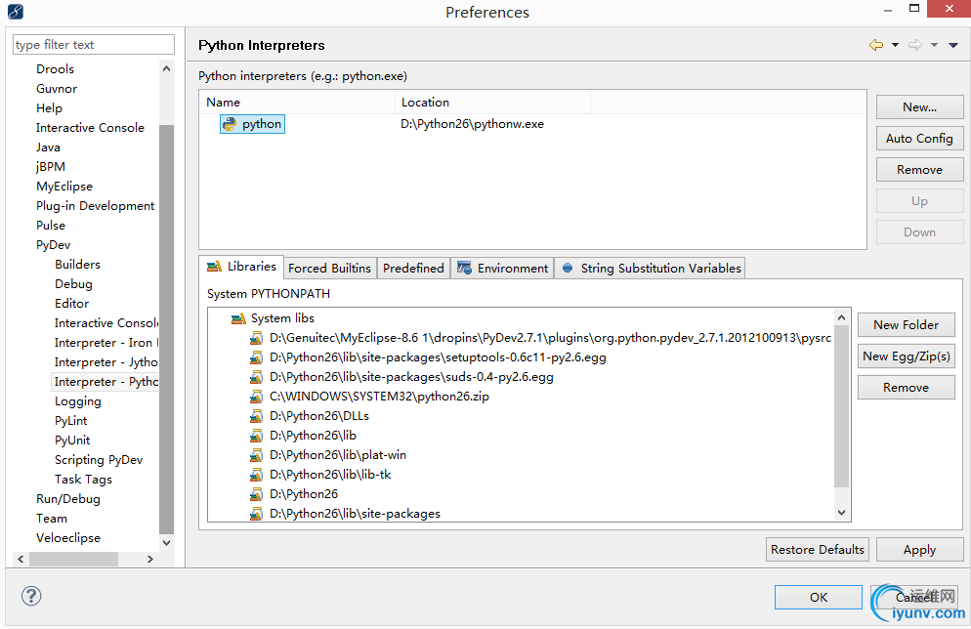The width and height of the screenshot is (971, 629).
Task: Click the Location column header
Action: coord(492,103)
